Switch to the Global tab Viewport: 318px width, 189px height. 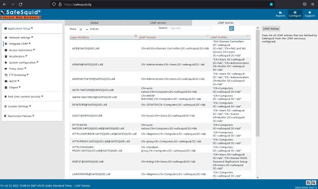click(94, 23)
